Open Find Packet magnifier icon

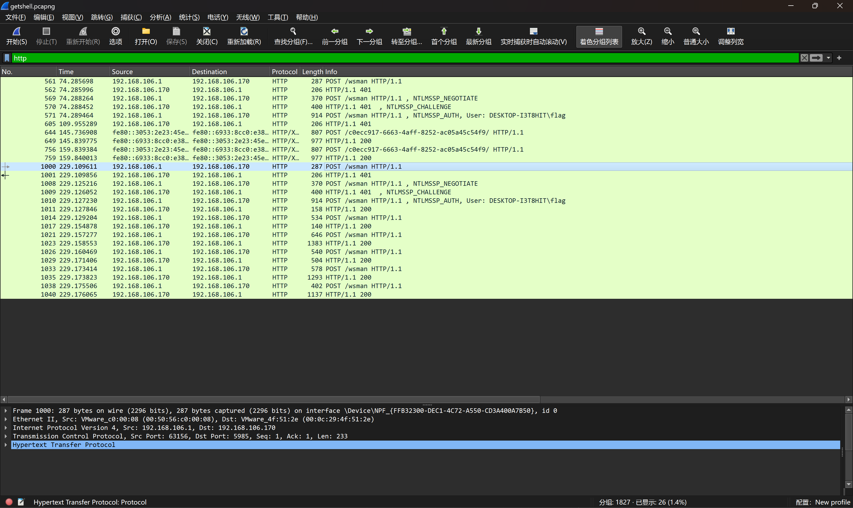coord(293,31)
